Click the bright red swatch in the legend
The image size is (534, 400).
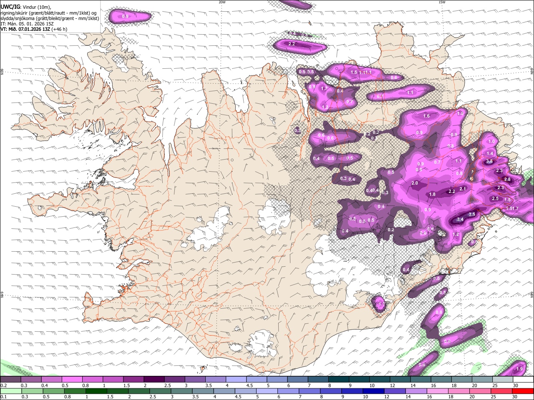523,391
